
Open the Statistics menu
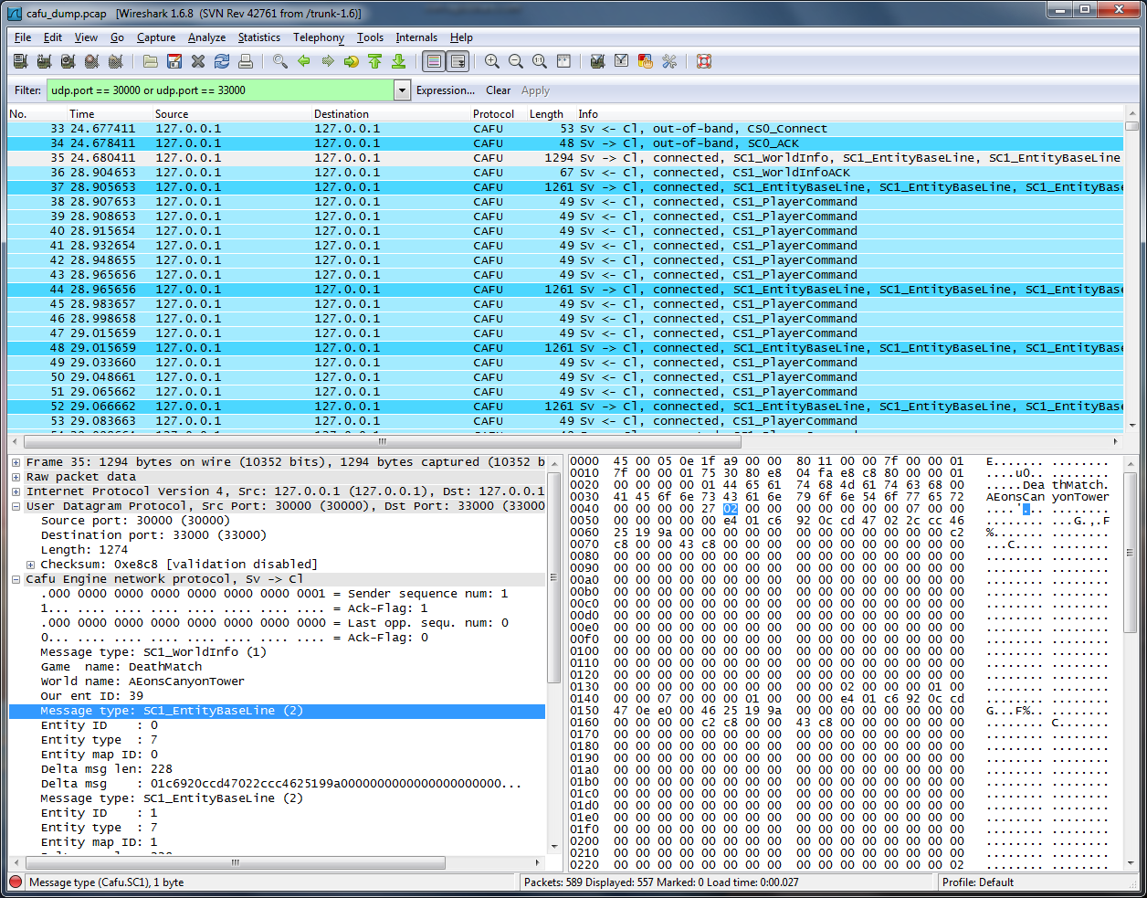click(x=259, y=37)
